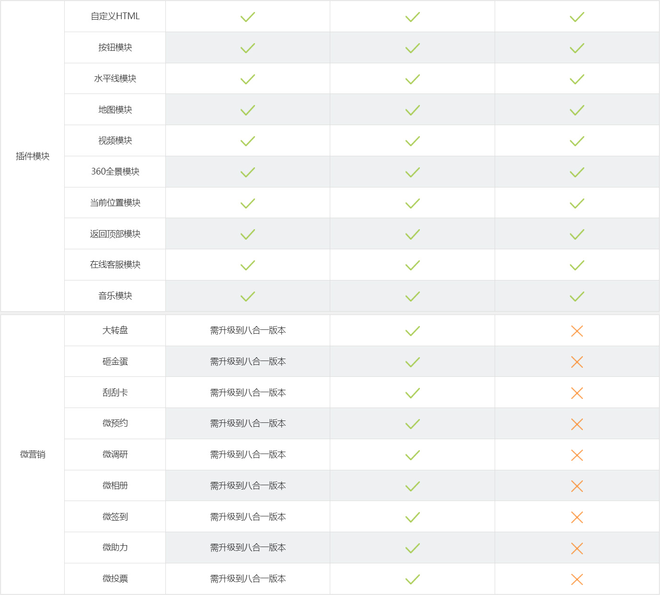Click the 在线客服模块 feature label
This screenshot has width=660, height=595.
click(115, 265)
